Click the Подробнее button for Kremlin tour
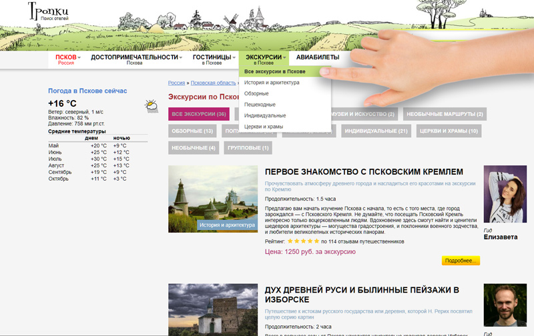The image size is (534, 336). click(460, 261)
